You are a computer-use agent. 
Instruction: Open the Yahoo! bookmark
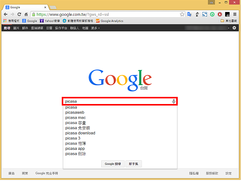click(x=50, y=21)
